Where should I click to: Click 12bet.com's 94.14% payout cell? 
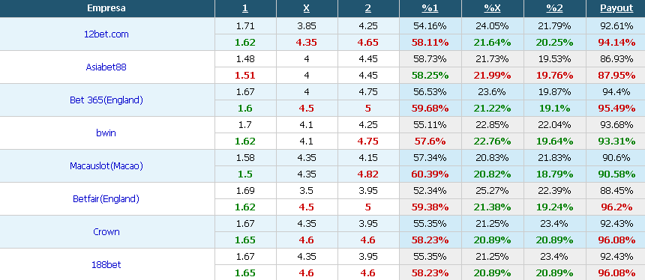[x=616, y=42]
